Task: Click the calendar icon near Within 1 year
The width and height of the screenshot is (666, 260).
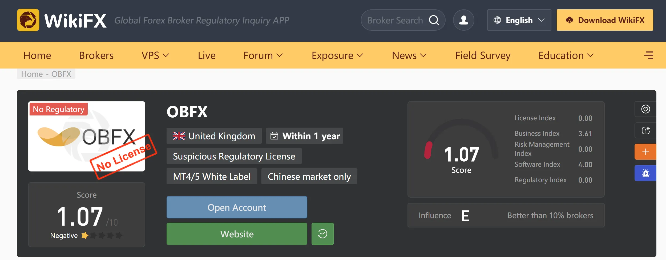Action: click(274, 136)
